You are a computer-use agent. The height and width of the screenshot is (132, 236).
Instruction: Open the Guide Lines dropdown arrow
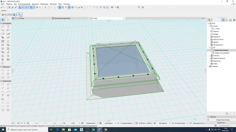pos(23,7)
